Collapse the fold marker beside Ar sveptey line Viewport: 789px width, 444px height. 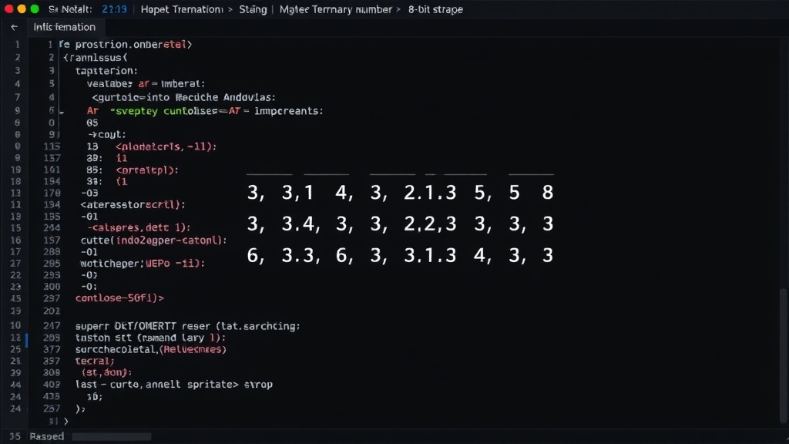click(62, 113)
